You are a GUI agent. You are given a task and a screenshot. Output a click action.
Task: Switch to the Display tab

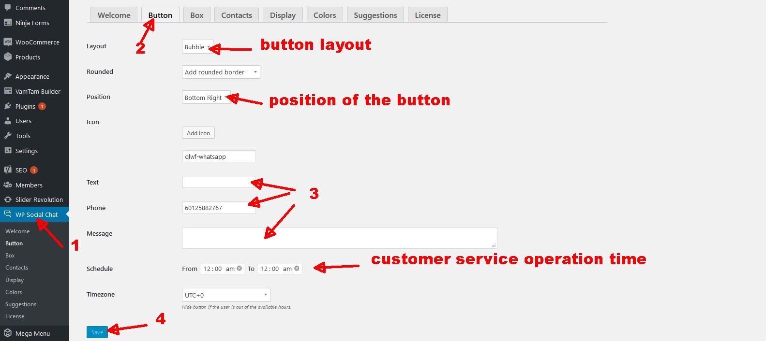[x=283, y=15]
